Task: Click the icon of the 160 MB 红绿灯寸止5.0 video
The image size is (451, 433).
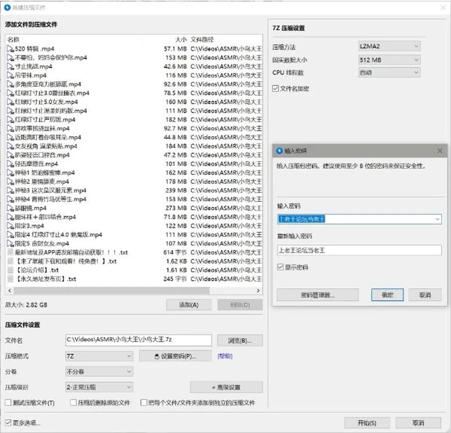Action: 10,102
